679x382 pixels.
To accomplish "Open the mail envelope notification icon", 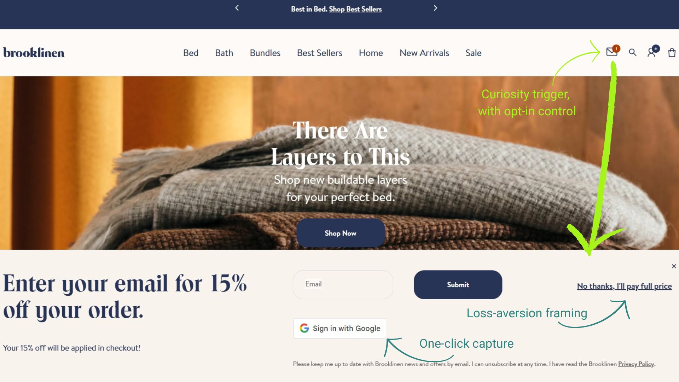I will click(613, 52).
